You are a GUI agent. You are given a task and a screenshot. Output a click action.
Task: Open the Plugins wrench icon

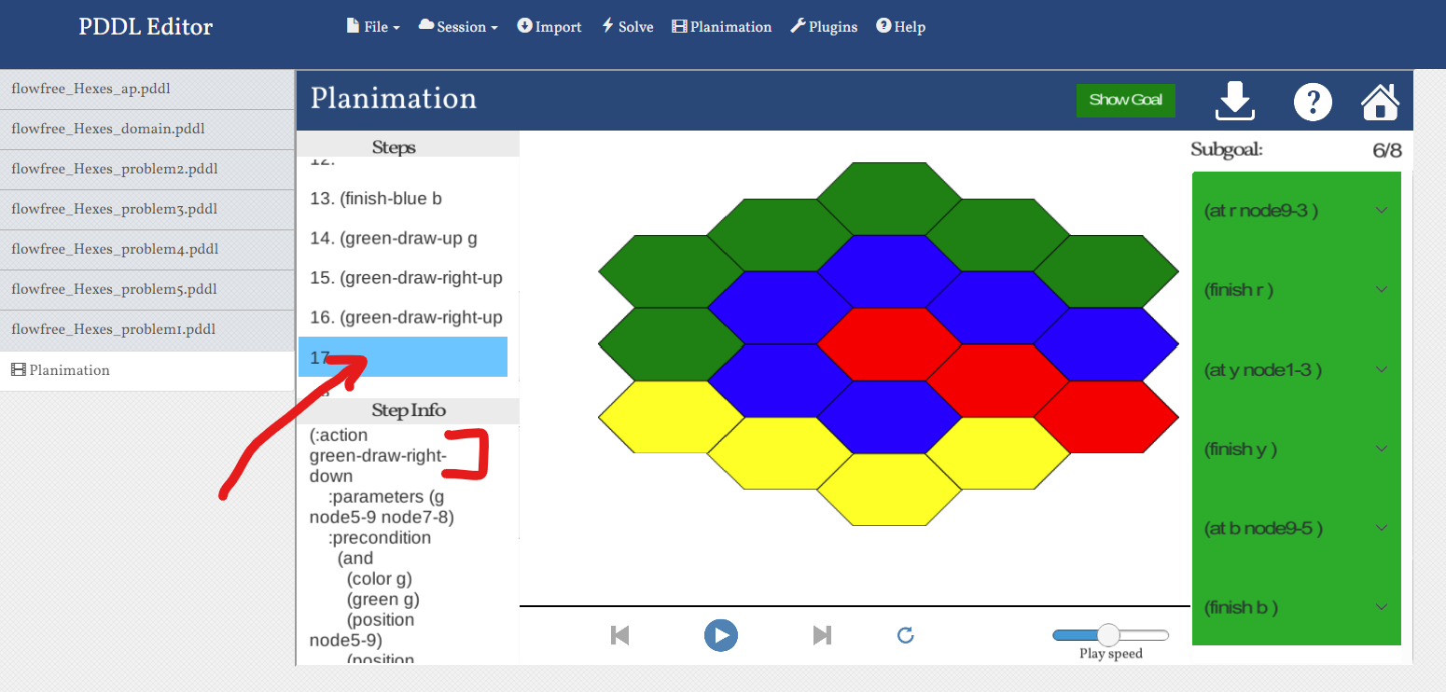point(823,26)
